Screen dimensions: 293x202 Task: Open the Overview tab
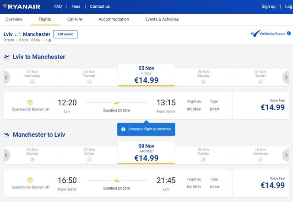(x=14, y=20)
